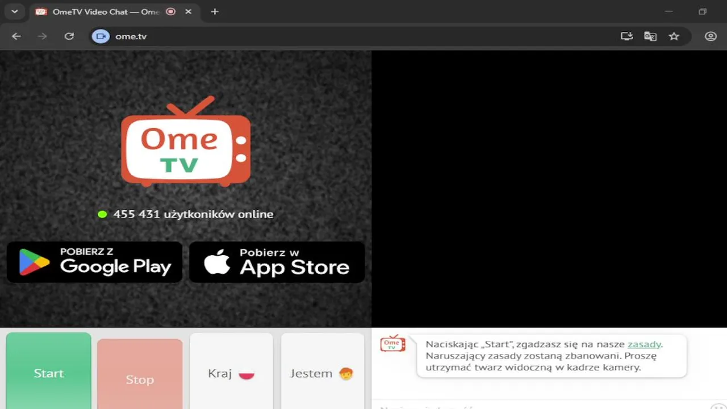Download from Google Play badge
727x409 pixels.
(94, 262)
